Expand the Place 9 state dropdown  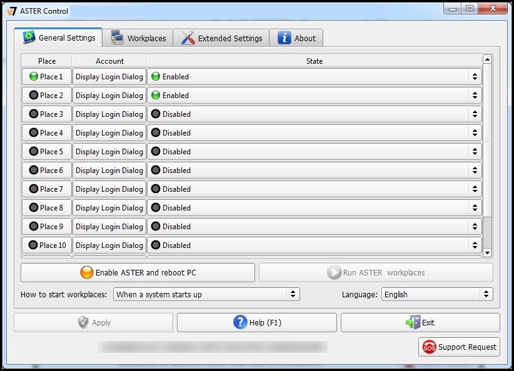pos(315,226)
